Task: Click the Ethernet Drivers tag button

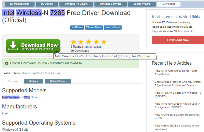Action: [94, 27]
